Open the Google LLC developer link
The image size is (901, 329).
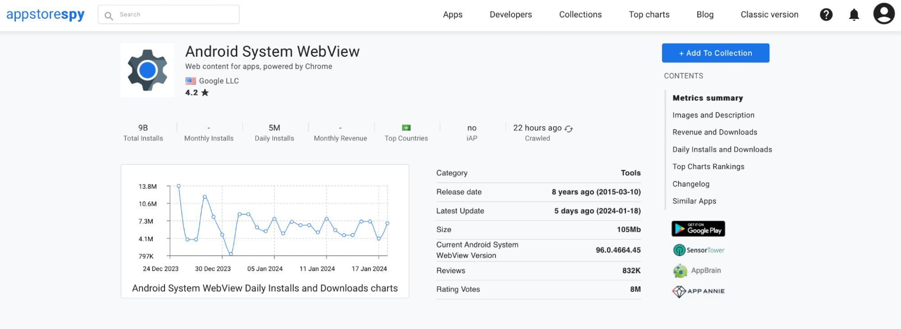[x=219, y=81]
